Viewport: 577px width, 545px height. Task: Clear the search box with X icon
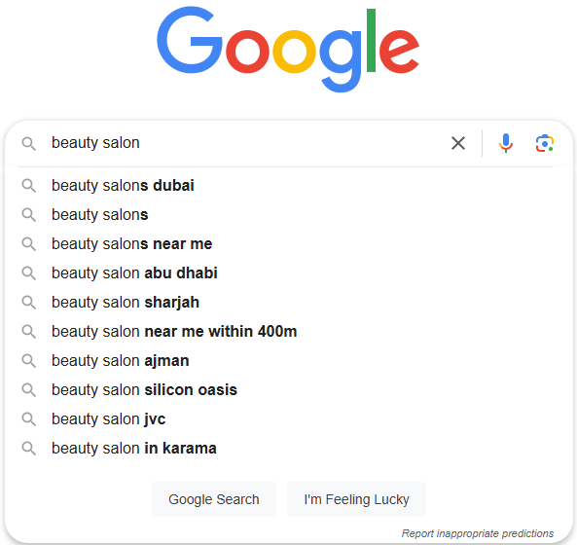[x=458, y=143]
